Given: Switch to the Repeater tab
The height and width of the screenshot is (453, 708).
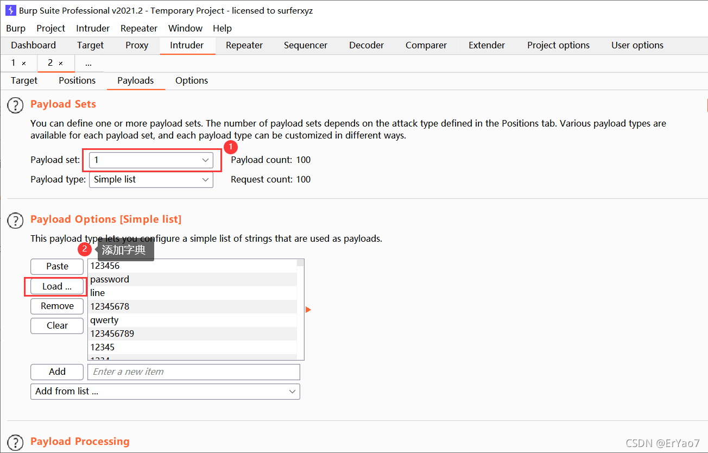Looking at the screenshot, I should click(x=244, y=45).
